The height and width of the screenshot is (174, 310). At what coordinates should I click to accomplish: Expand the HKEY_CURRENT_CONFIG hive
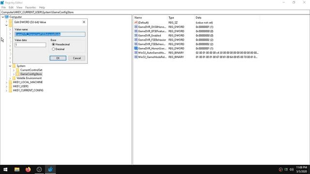point(6,90)
